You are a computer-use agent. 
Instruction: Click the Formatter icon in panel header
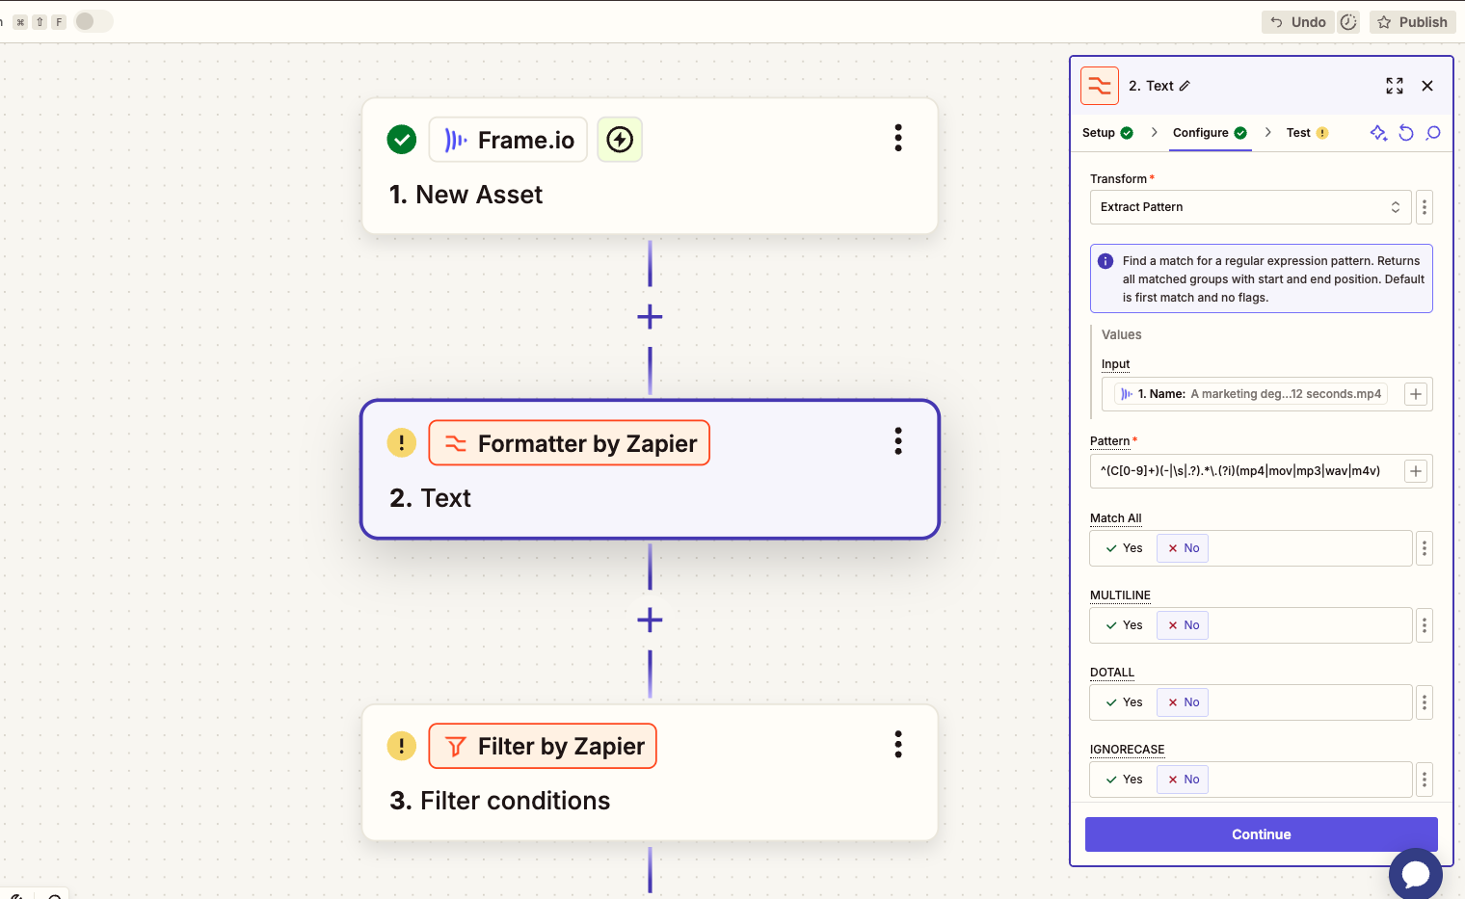(1100, 86)
